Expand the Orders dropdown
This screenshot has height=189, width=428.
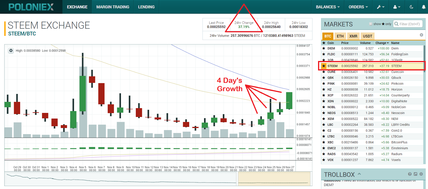pyautogui.click(x=358, y=7)
